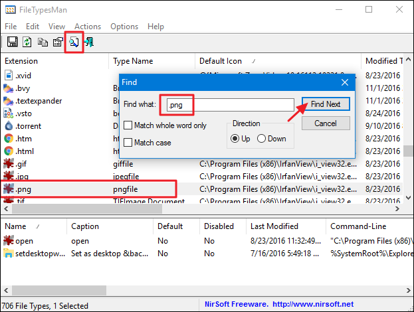This screenshot has height=312, width=414.
Task: Sort by Type Name column header
Action: (x=152, y=61)
